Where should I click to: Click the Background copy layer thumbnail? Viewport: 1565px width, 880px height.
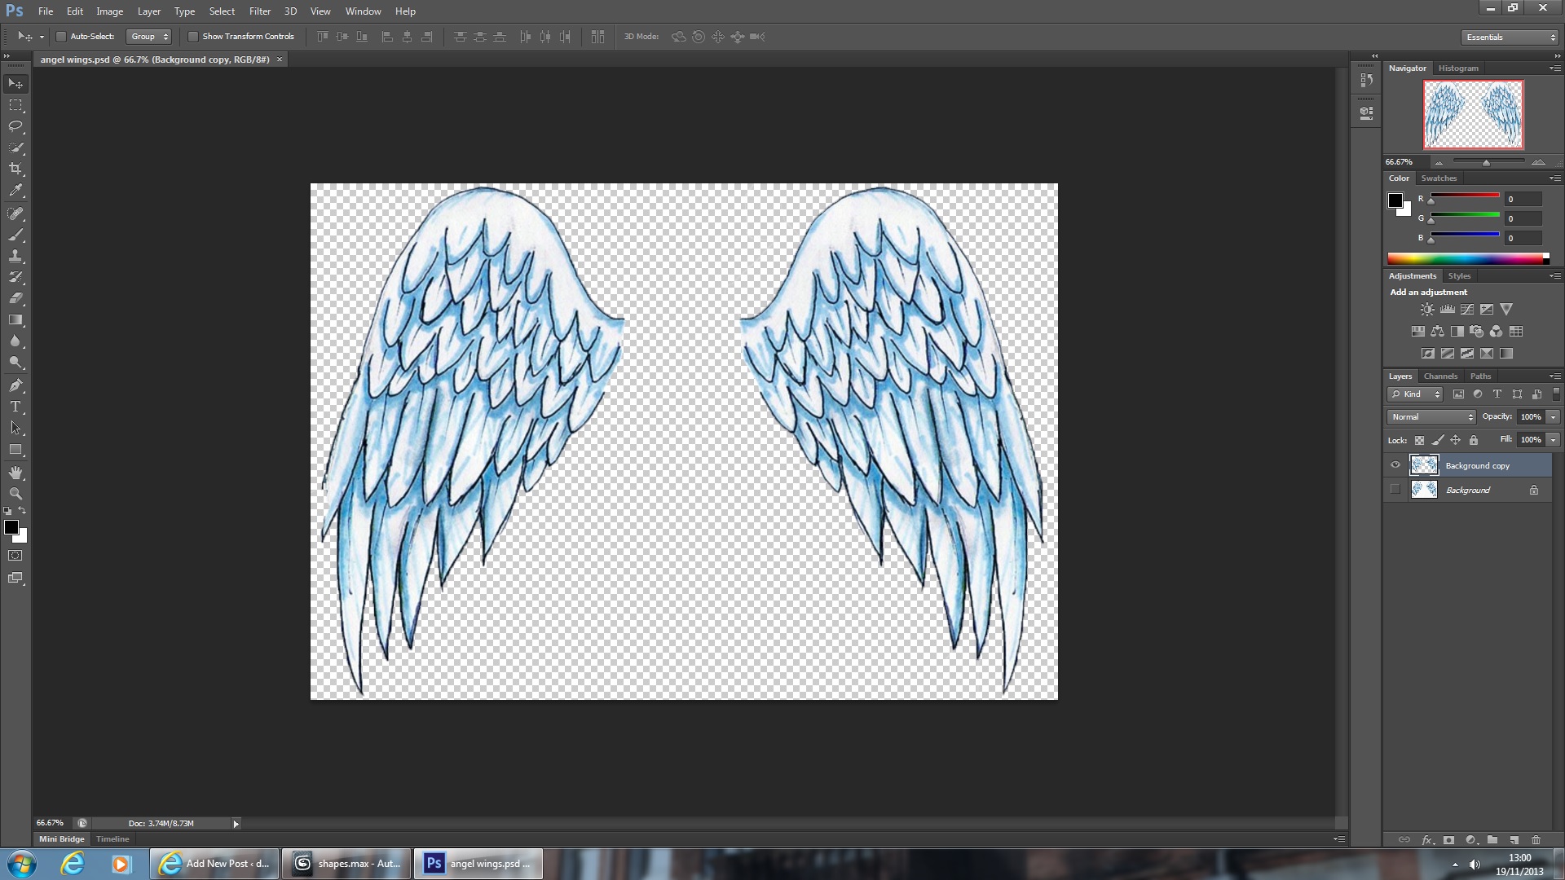point(1424,464)
